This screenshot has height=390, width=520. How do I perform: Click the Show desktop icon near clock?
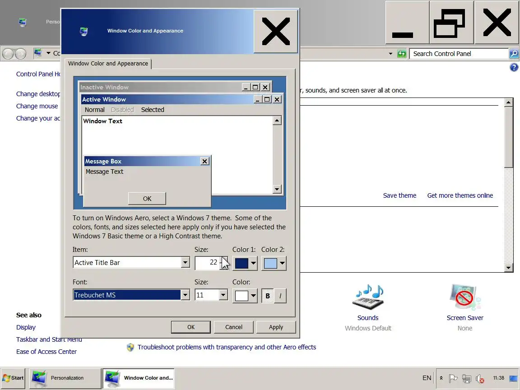click(514, 378)
